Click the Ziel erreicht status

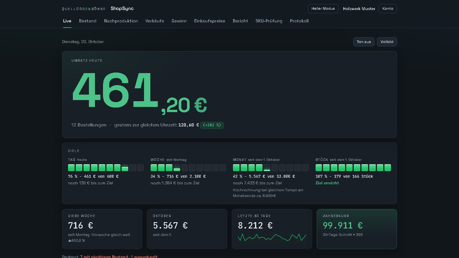[x=327, y=183]
